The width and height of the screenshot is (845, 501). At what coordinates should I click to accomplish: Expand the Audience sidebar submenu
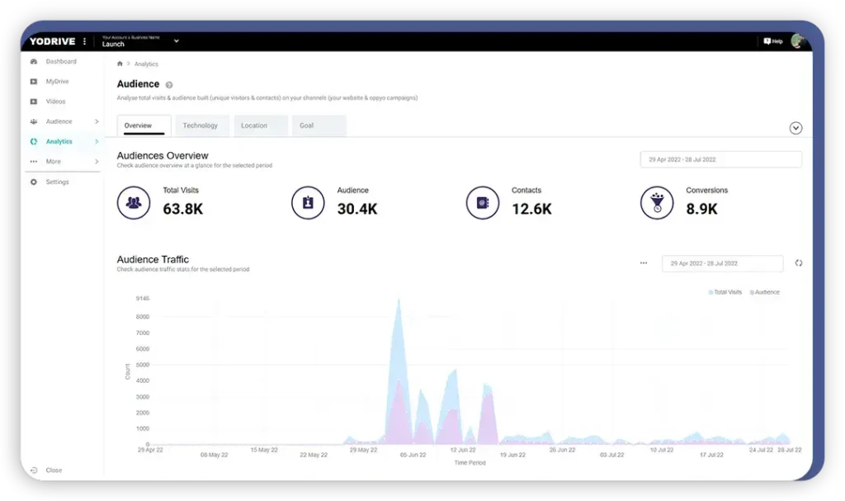pos(97,121)
